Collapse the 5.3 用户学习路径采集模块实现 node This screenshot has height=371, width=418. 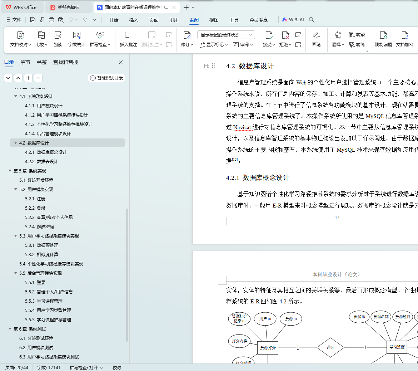(x=15, y=236)
